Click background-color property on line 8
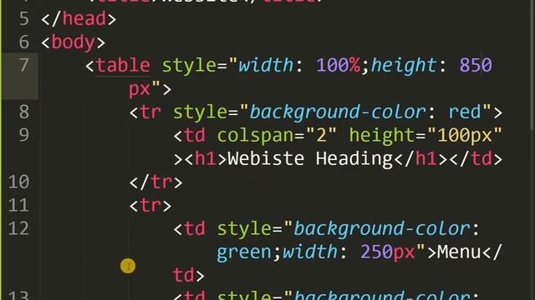The width and height of the screenshot is (535, 300). (338, 112)
